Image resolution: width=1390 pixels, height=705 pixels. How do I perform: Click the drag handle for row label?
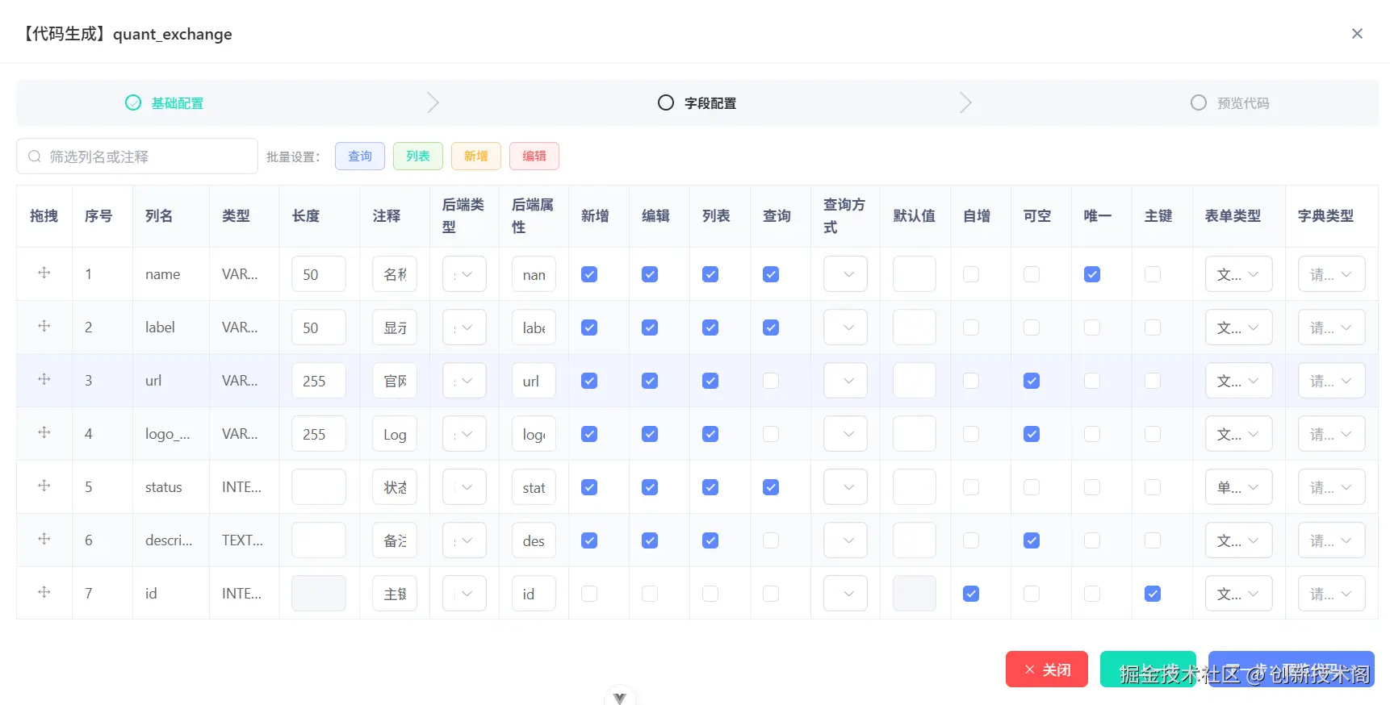tap(44, 326)
